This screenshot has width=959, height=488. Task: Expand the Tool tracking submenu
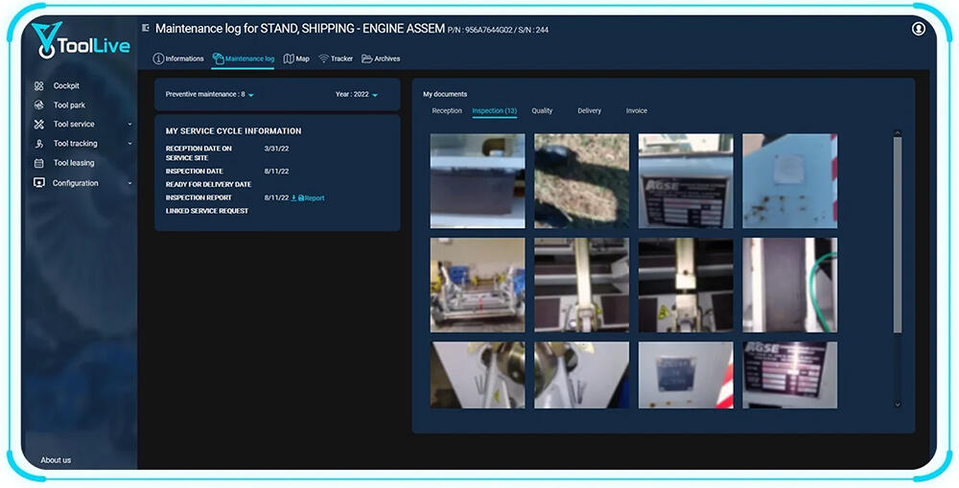point(129,144)
